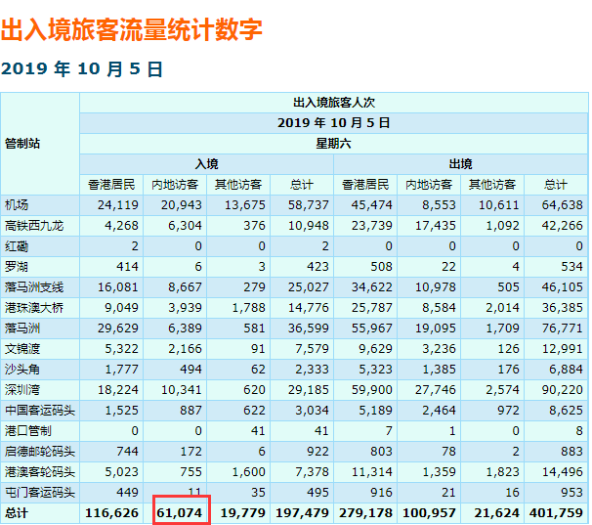The height and width of the screenshot is (525, 592).
Task: Click the value 36,599 in 落马洲 row
Action: pyautogui.click(x=308, y=328)
